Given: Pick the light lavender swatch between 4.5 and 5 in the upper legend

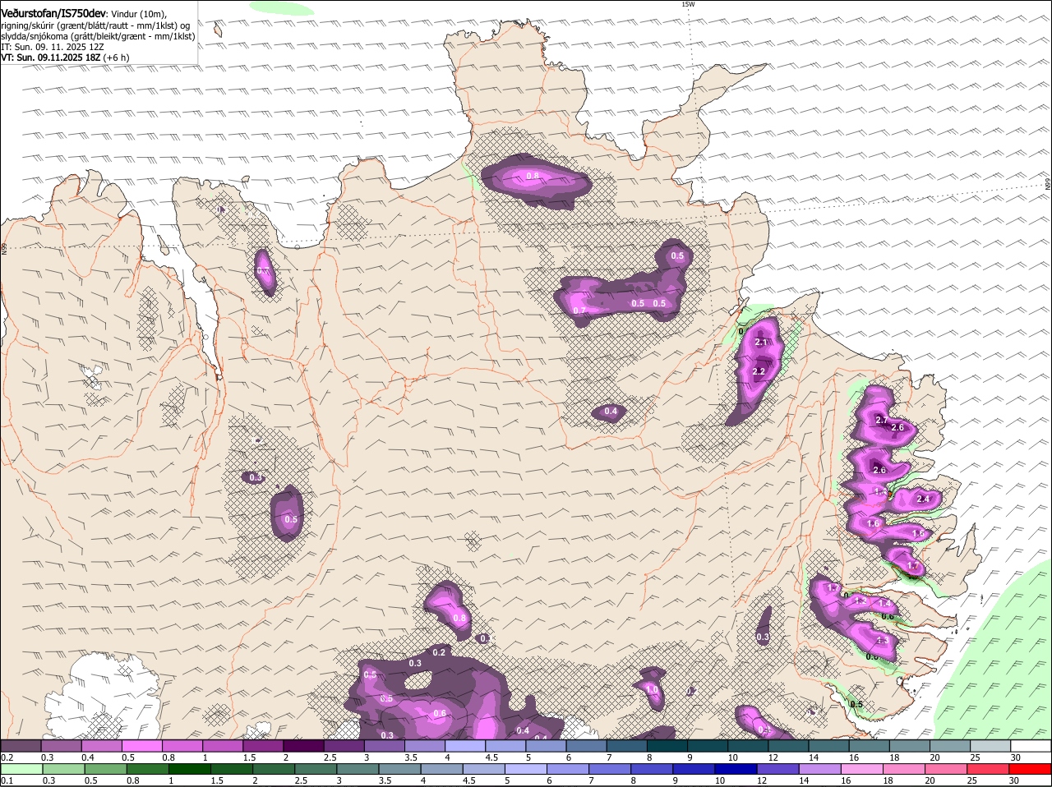Looking at the screenshot, I should [x=505, y=745].
